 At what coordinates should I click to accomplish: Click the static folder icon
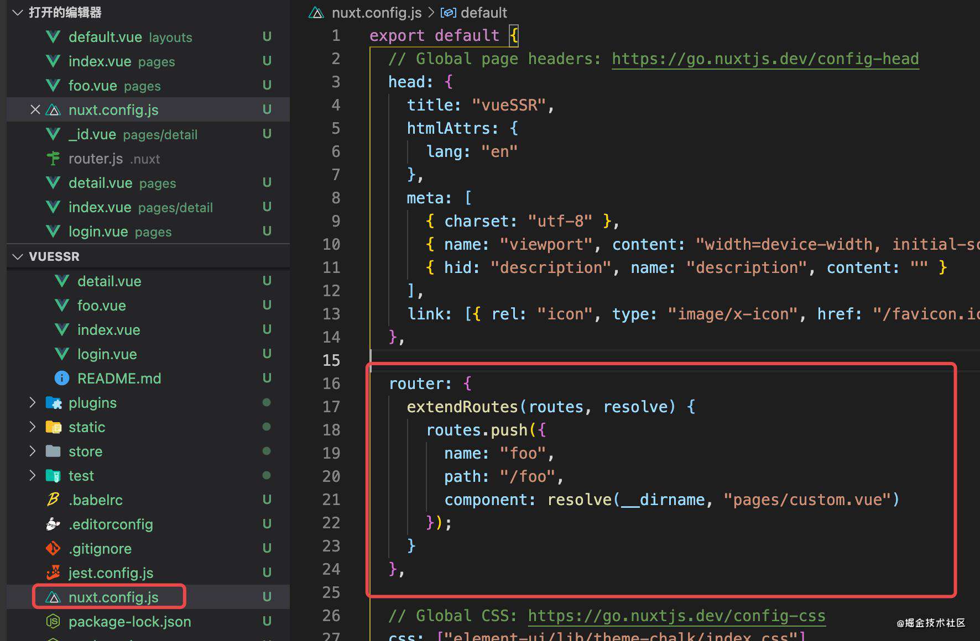click(53, 427)
